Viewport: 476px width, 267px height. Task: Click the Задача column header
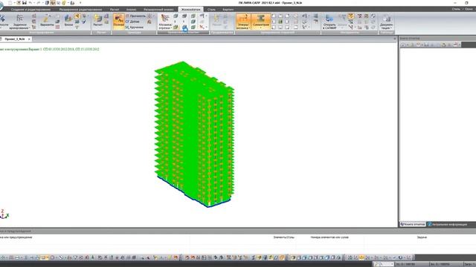tap(422, 237)
